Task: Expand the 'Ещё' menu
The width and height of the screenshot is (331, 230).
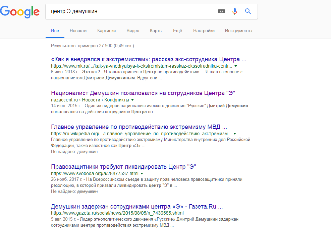Action: [x=177, y=30]
